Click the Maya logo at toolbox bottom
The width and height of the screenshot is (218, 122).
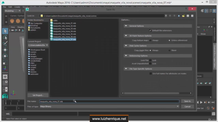[x=5, y=96]
